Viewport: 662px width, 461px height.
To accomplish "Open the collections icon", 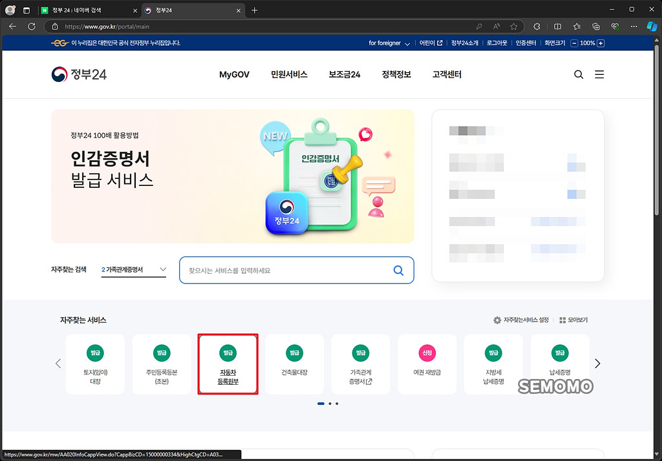I will pyautogui.click(x=596, y=26).
